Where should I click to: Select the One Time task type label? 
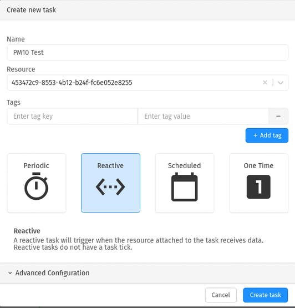[258, 165]
